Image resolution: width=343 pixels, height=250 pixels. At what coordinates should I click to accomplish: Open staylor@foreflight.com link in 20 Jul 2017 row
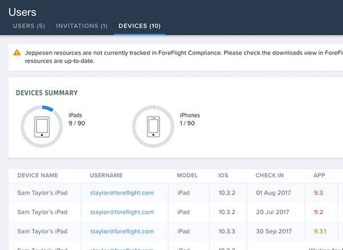pyautogui.click(x=122, y=212)
